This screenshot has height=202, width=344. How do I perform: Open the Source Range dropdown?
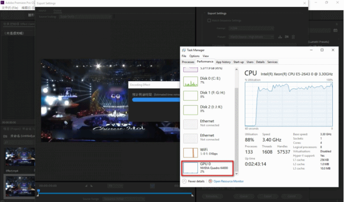click(124, 199)
